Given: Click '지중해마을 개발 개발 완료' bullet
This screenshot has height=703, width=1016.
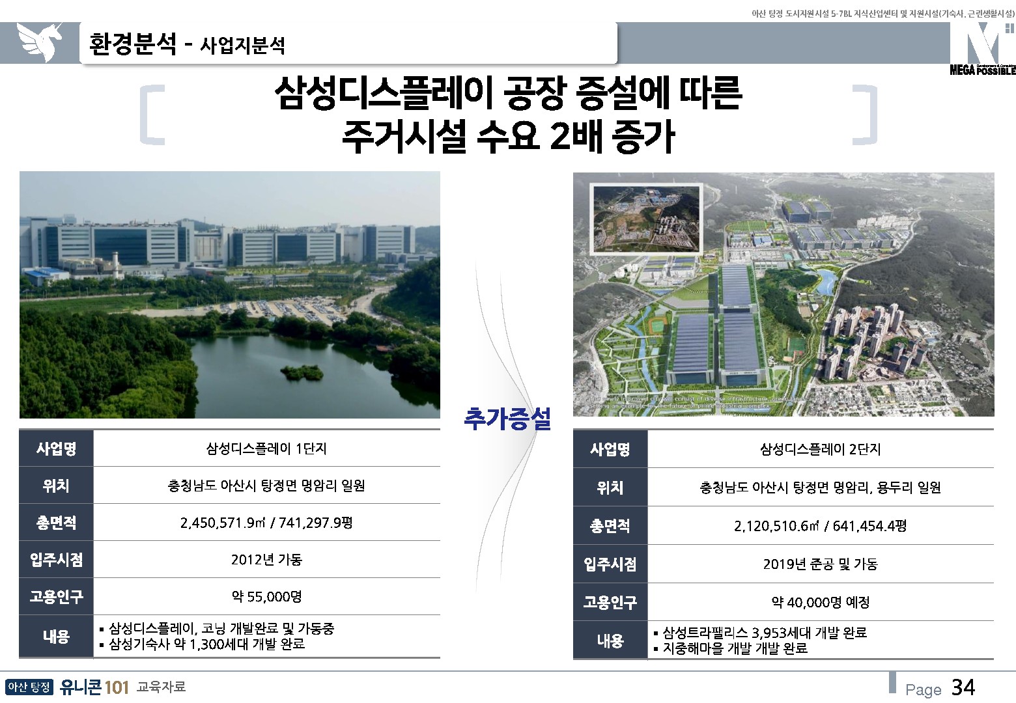Looking at the screenshot, I should click(730, 648).
